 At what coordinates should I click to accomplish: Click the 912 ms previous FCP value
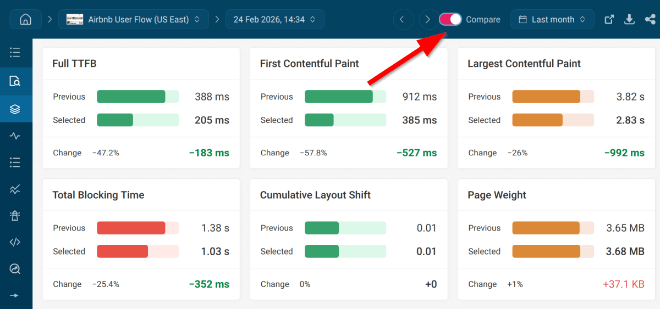(420, 97)
